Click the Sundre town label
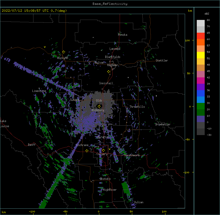This screenshot has height=215, width=220. [75, 100]
